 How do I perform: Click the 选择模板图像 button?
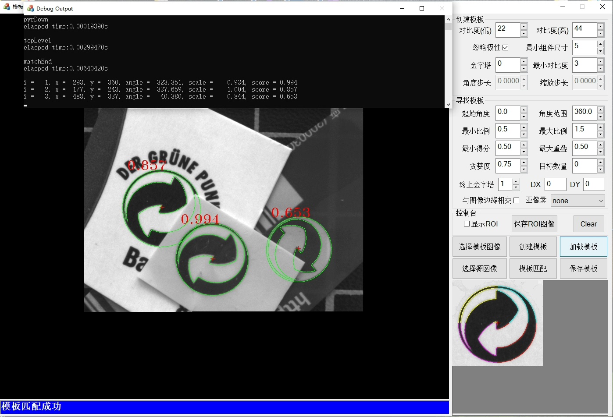click(x=480, y=247)
